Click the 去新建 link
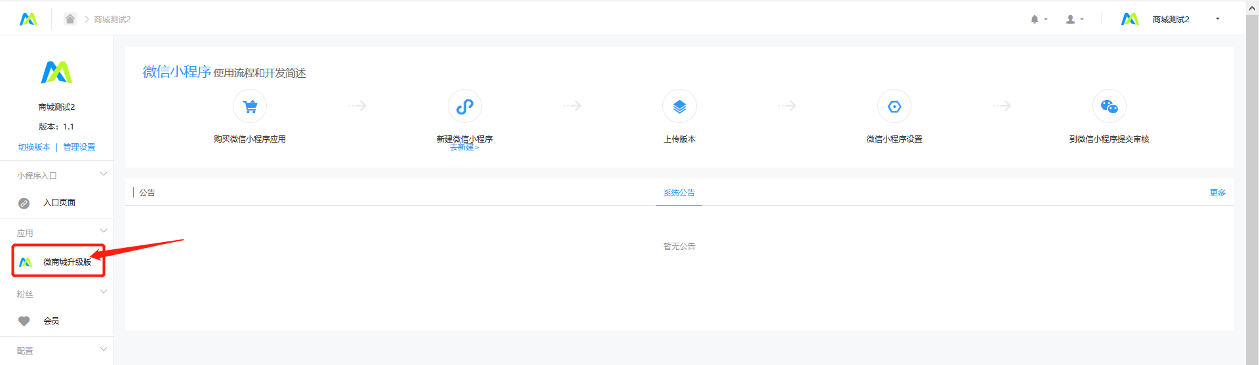Viewport: 1259px width, 365px height. click(x=464, y=148)
